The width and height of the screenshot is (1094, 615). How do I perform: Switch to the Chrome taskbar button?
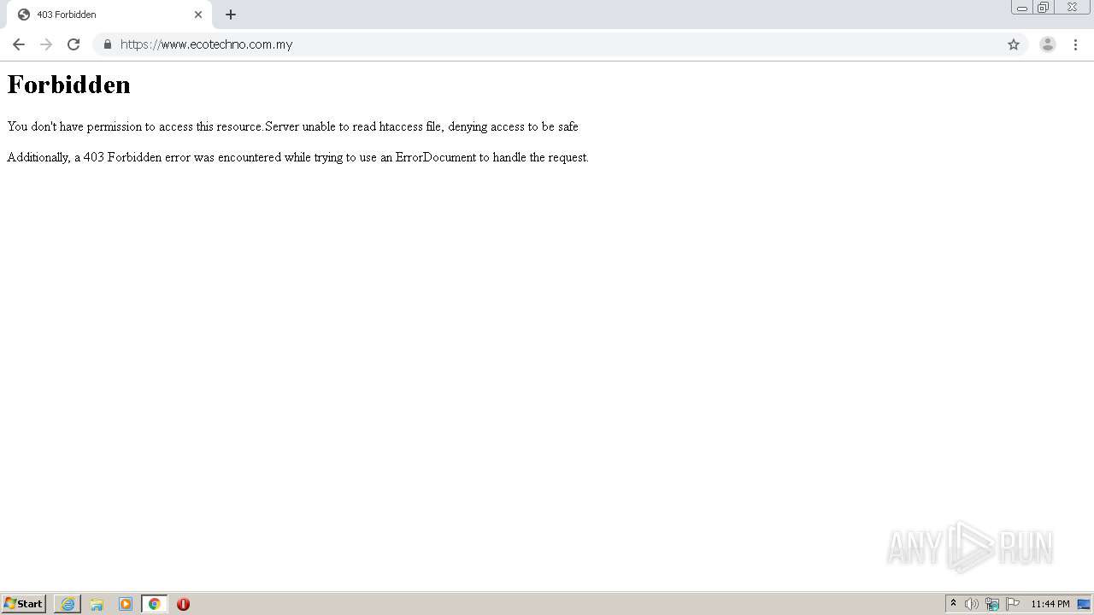(155, 604)
